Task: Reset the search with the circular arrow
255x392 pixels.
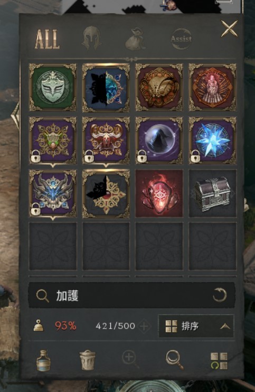Action: pos(220,295)
